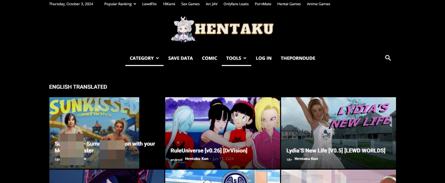Image resolution: width=445 pixels, height=183 pixels.
Task: Click the android tag on RuleUniverse card
Action: (176, 160)
